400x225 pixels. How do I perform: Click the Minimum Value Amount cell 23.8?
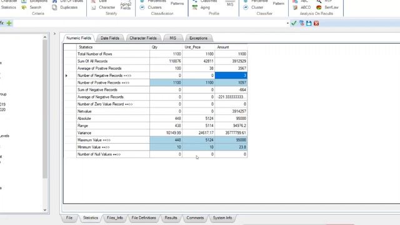coord(231,147)
